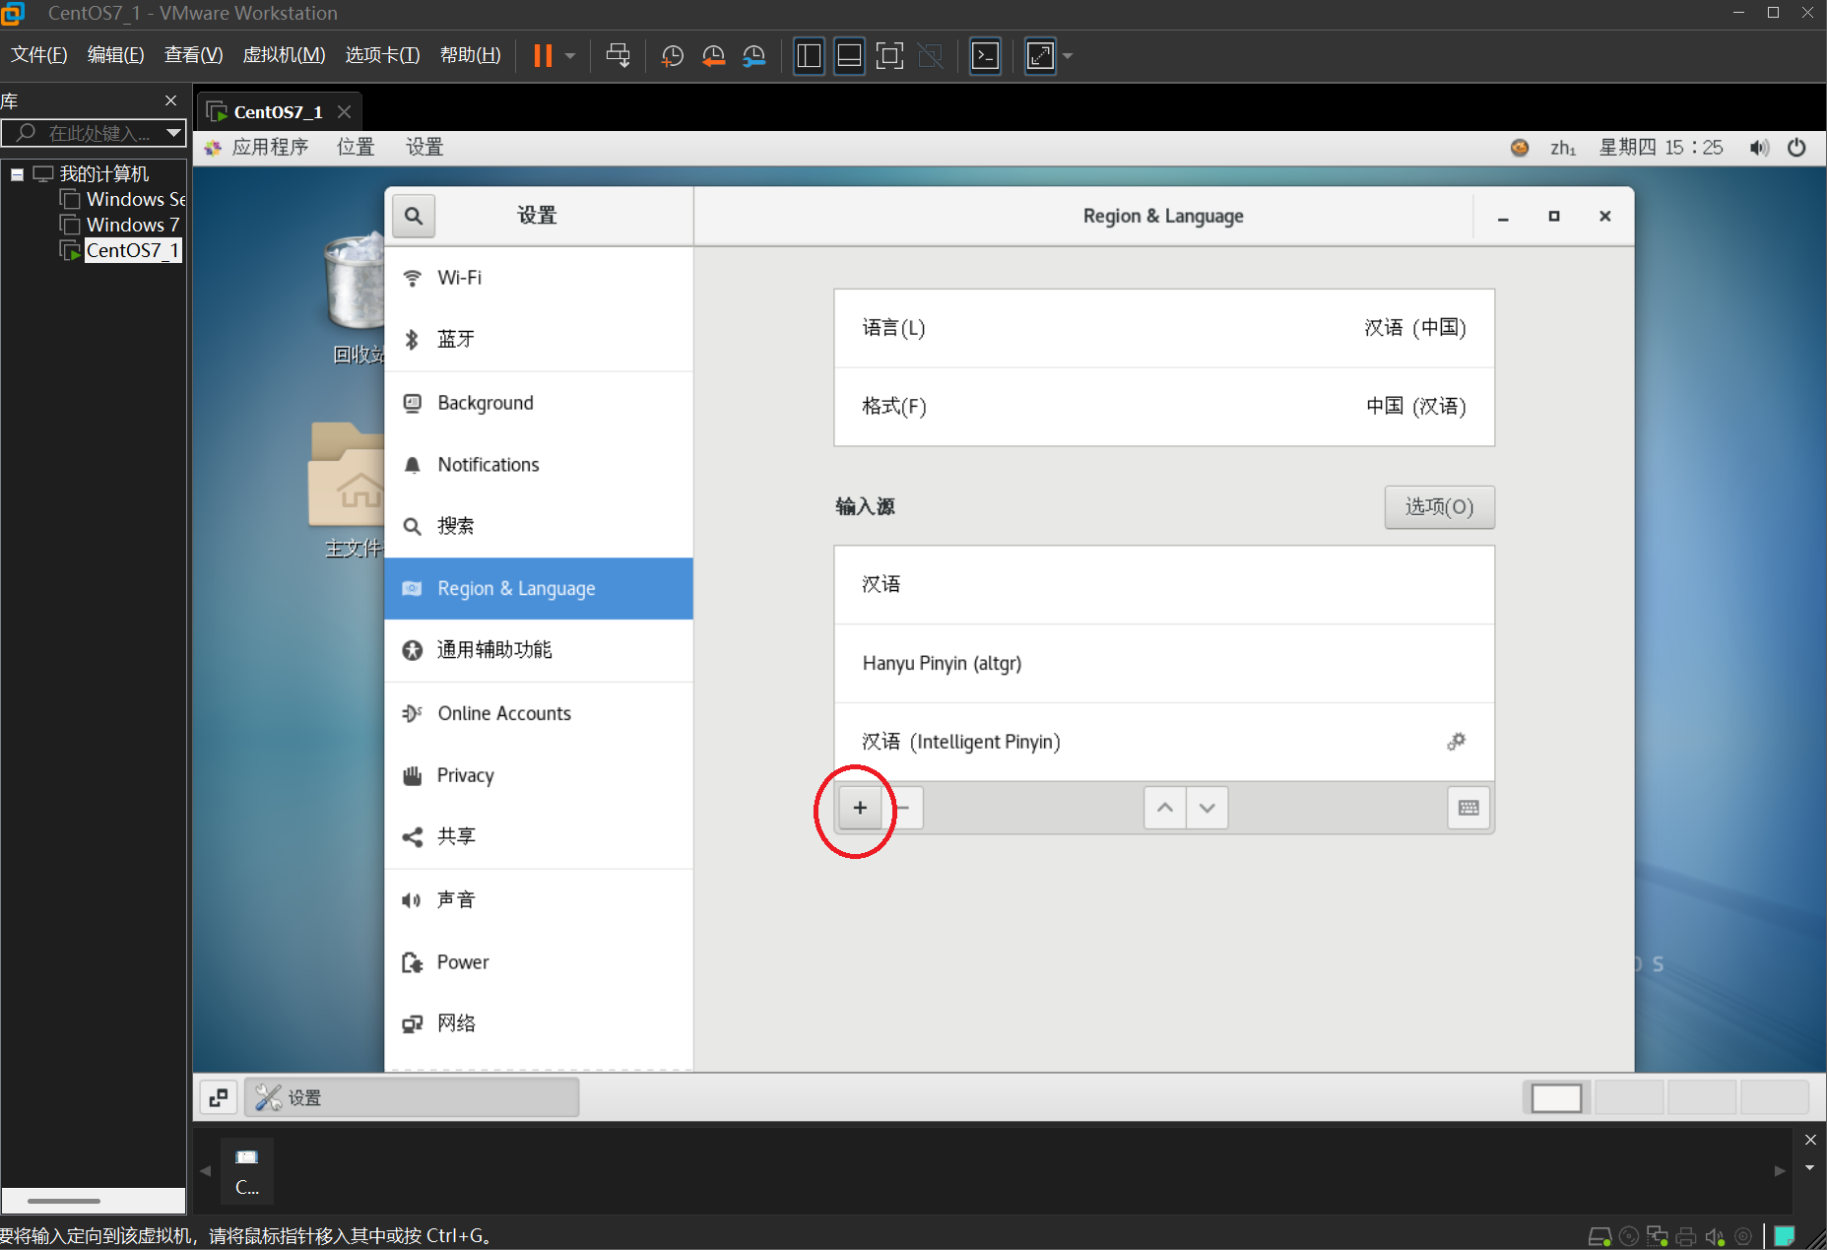Click the 设置 taskbar window button
Viewport: 1827px width, 1250px height.
412,1097
